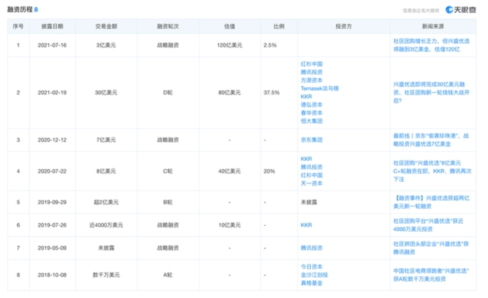This screenshot has width=488, height=298.
Task: Select amount cell 3亿美元
Action: [106, 45]
